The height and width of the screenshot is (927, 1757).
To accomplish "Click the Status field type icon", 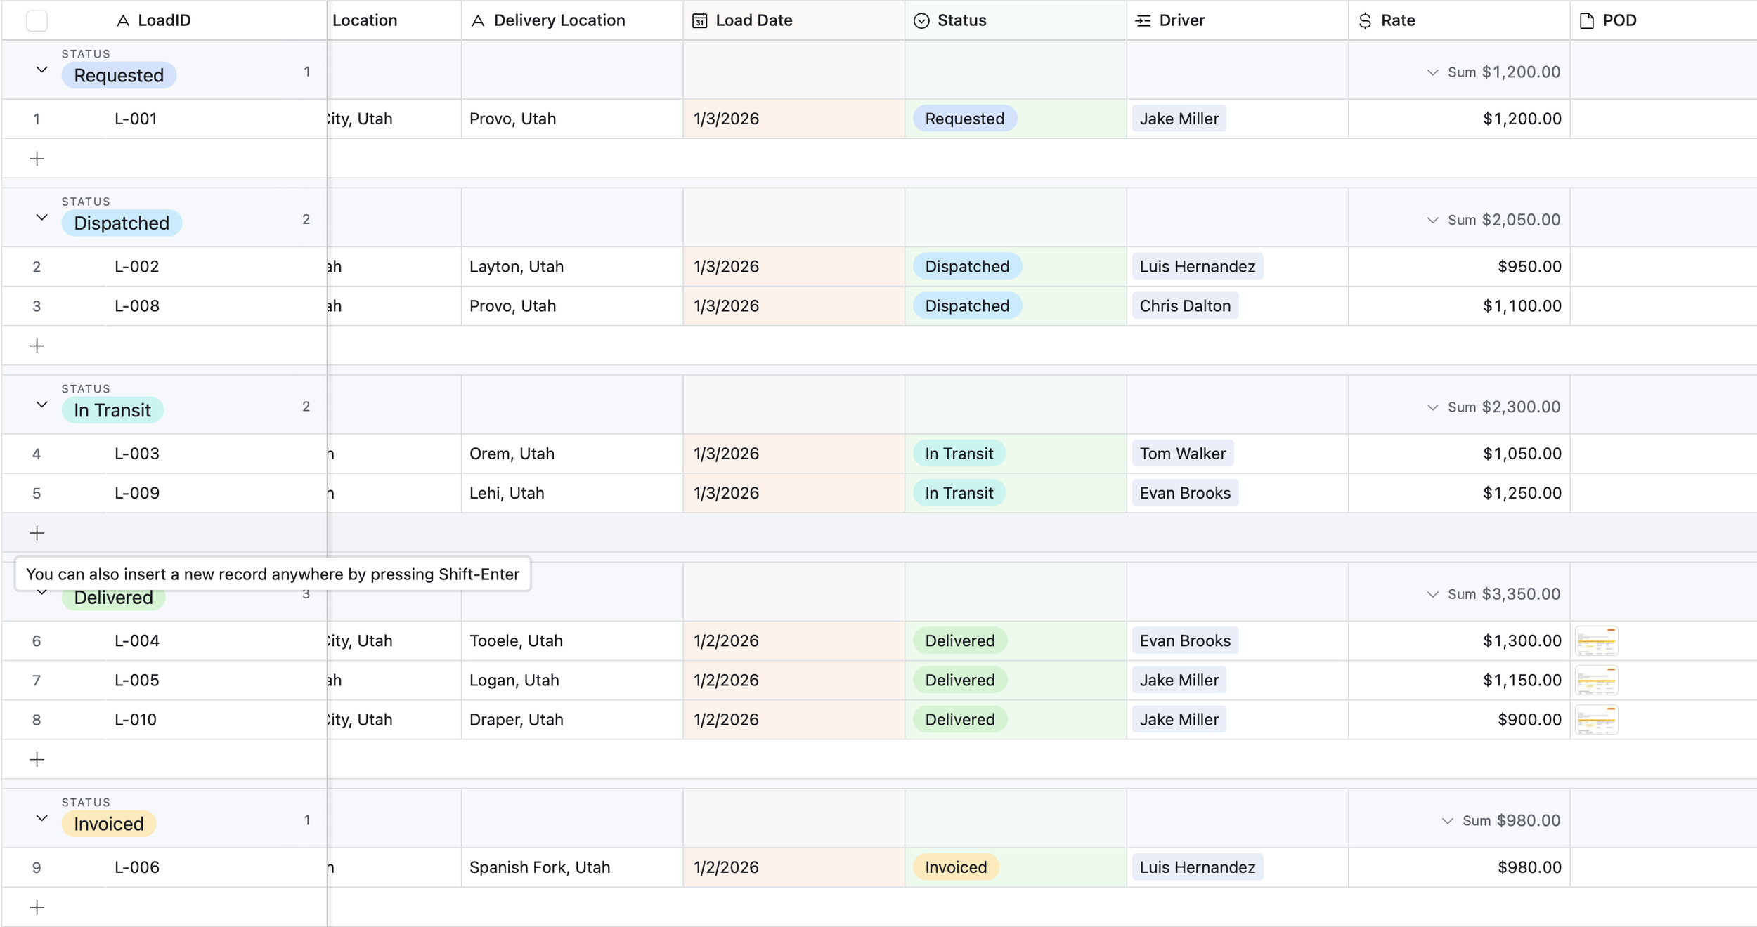I will 921,20.
